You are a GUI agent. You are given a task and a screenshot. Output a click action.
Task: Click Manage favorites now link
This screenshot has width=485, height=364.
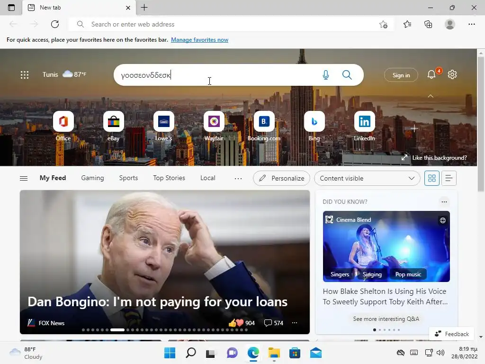[x=199, y=40]
